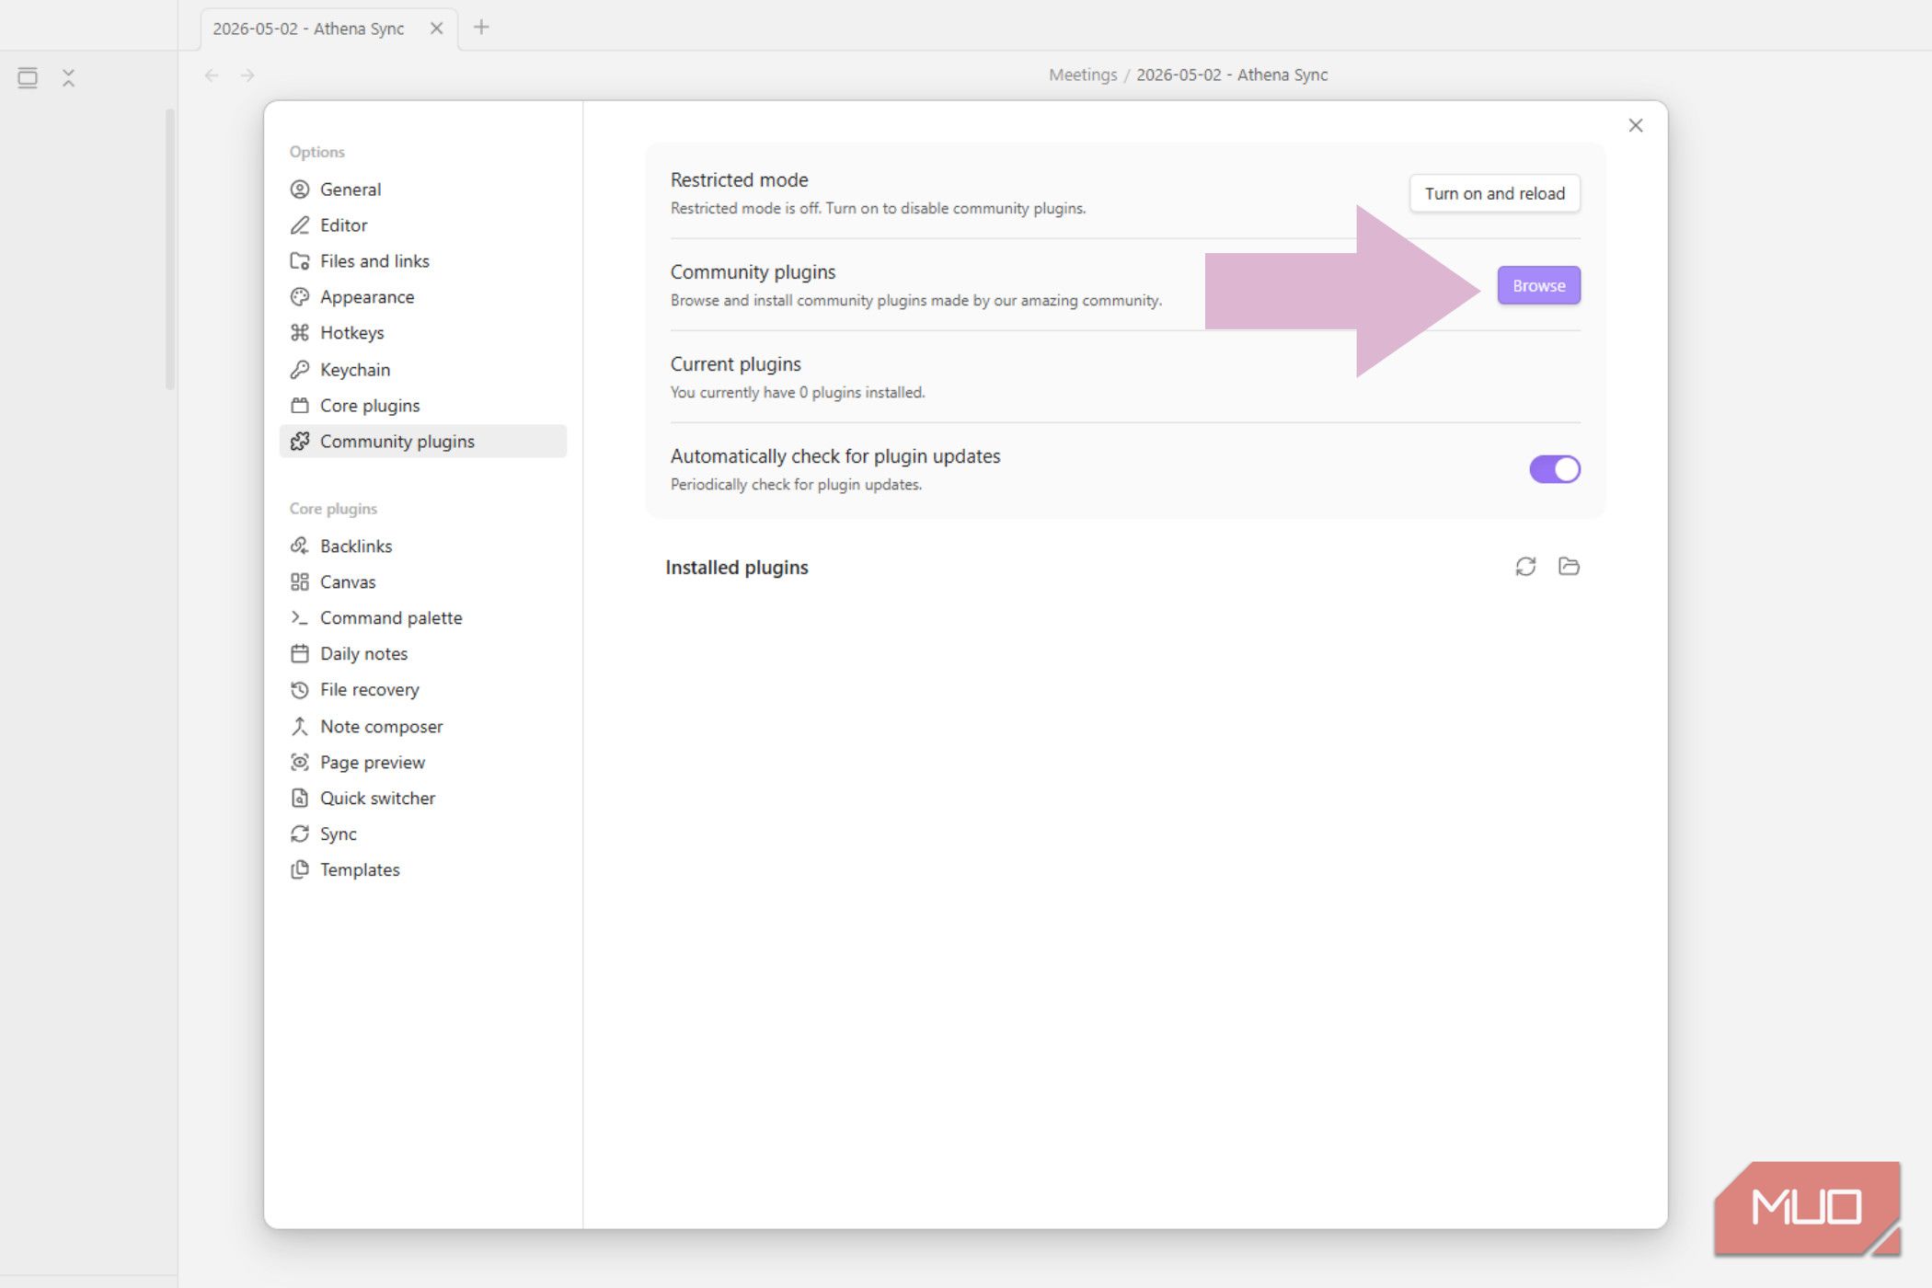Open File recovery plugin settings

[x=422, y=690]
